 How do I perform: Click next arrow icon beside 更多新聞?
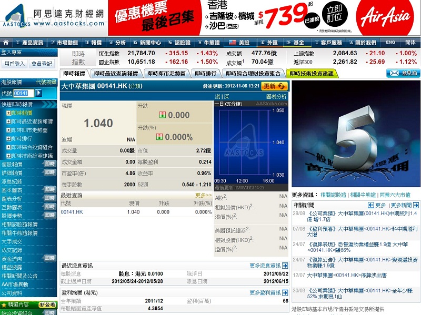tap(416, 205)
